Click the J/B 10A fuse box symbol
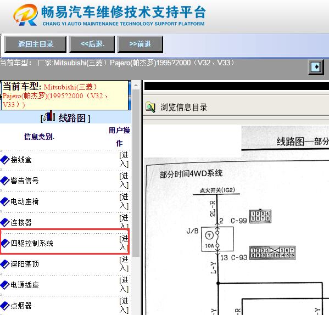This screenshot has width=329, height=315. tap(218, 239)
